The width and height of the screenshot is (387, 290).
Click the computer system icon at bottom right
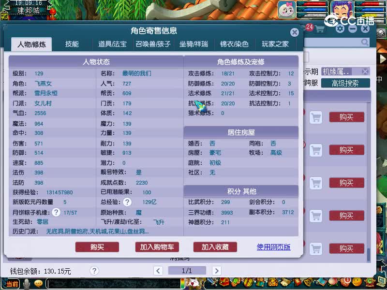point(381,281)
